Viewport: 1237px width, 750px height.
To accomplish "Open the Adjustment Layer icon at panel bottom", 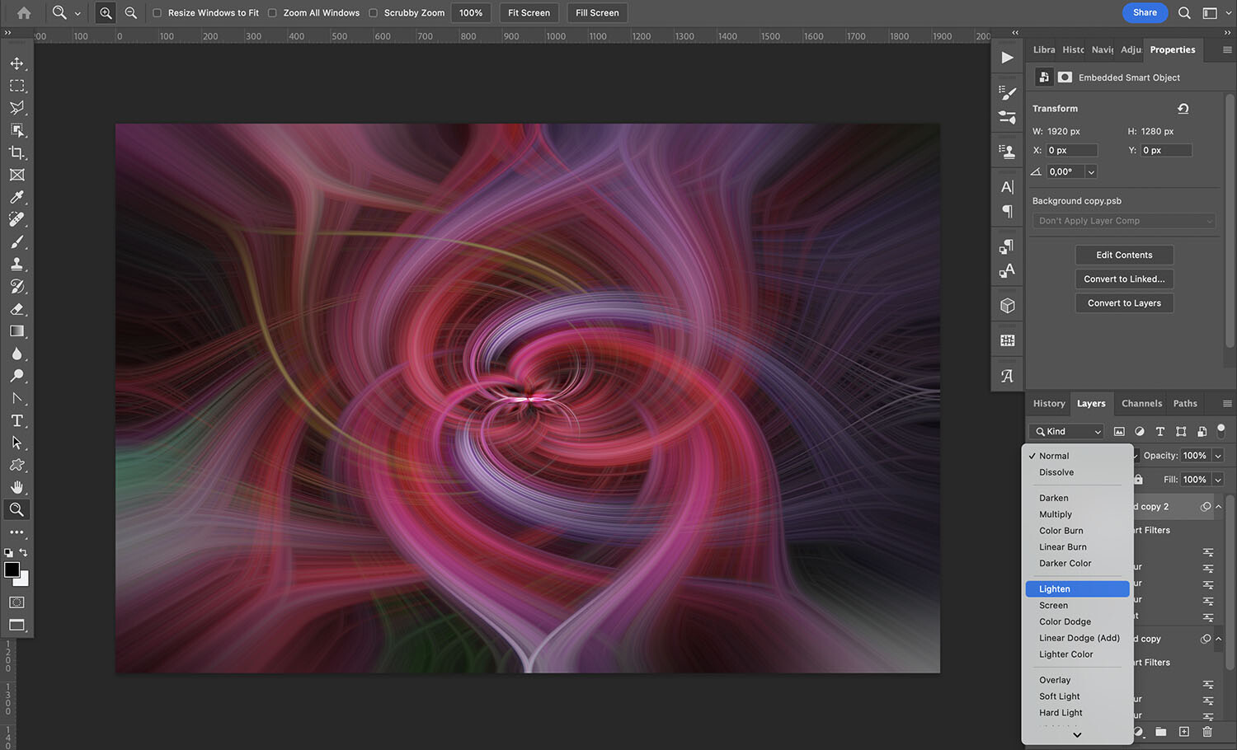I will point(1139,731).
